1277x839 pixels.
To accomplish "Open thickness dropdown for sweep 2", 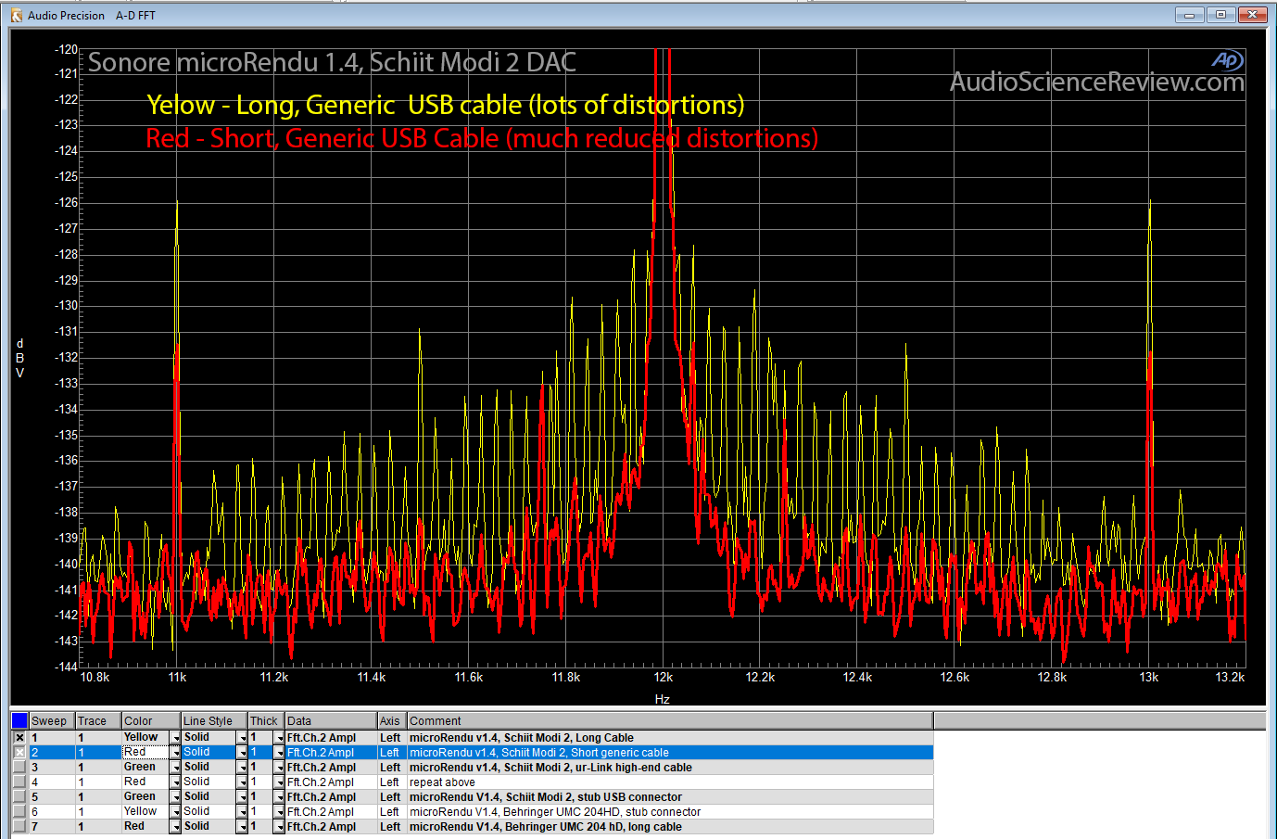I will pyautogui.click(x=279, y=753).
